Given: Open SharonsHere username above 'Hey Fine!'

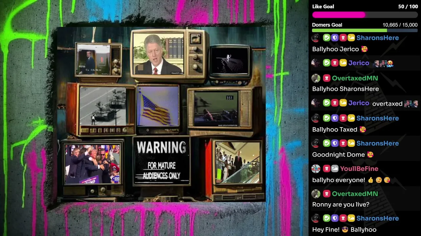Looking at the screenshot, I should click(378, 218).
